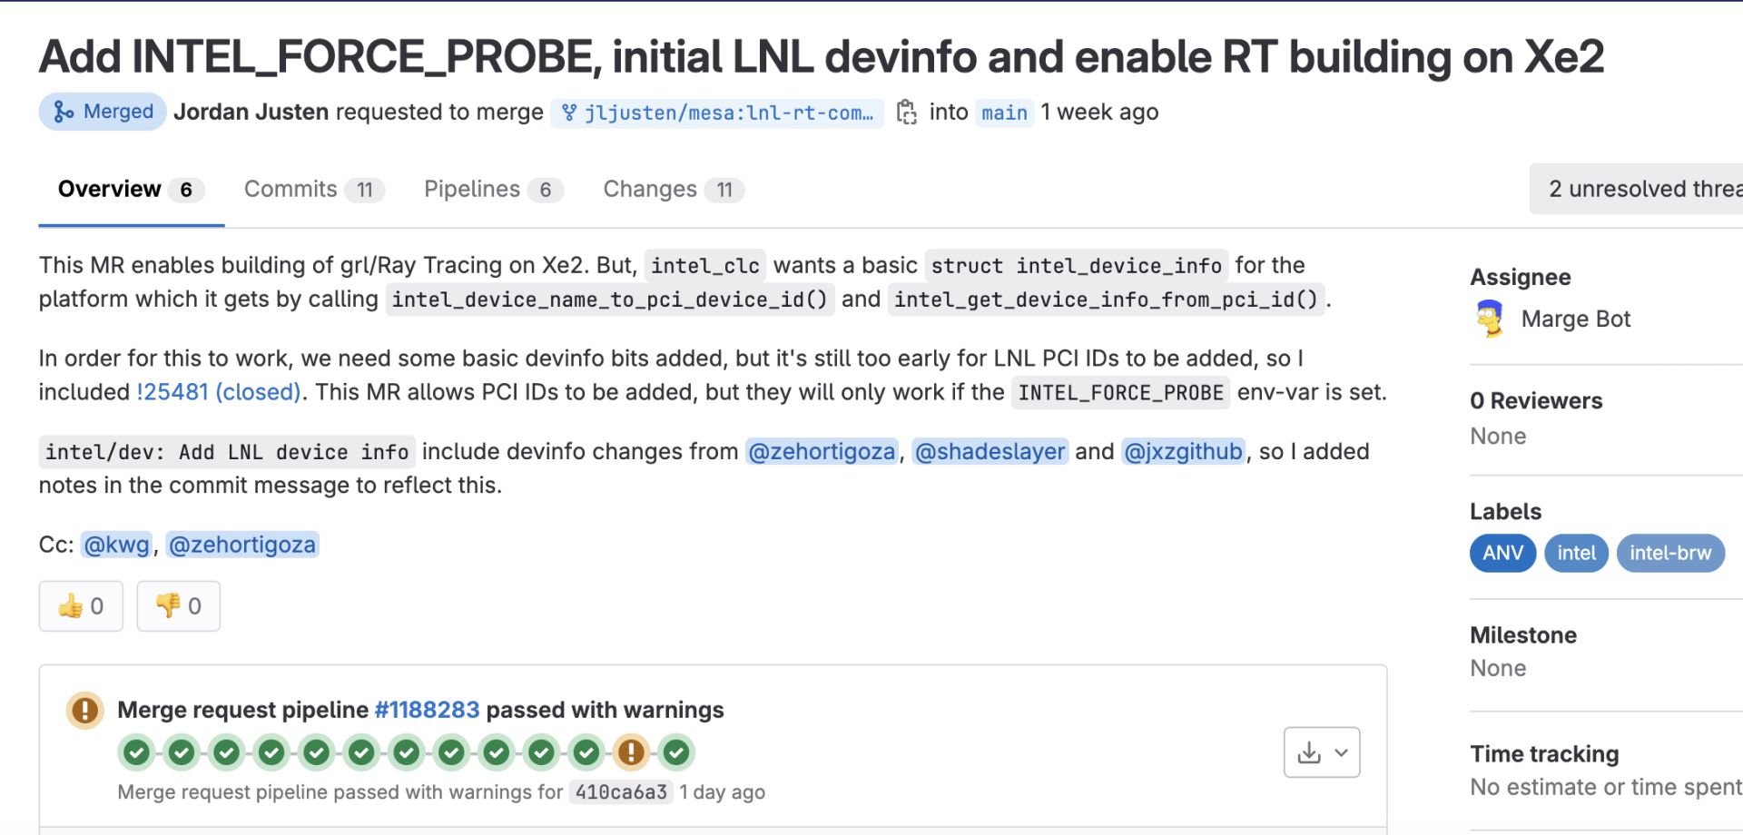This screenshot has width=1743, height=835.
Task: Click the warning icon beside the pipeline heading
Action: click(84, 710)
